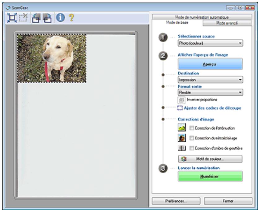Click the green Numériser button

[x=210, y=176]
